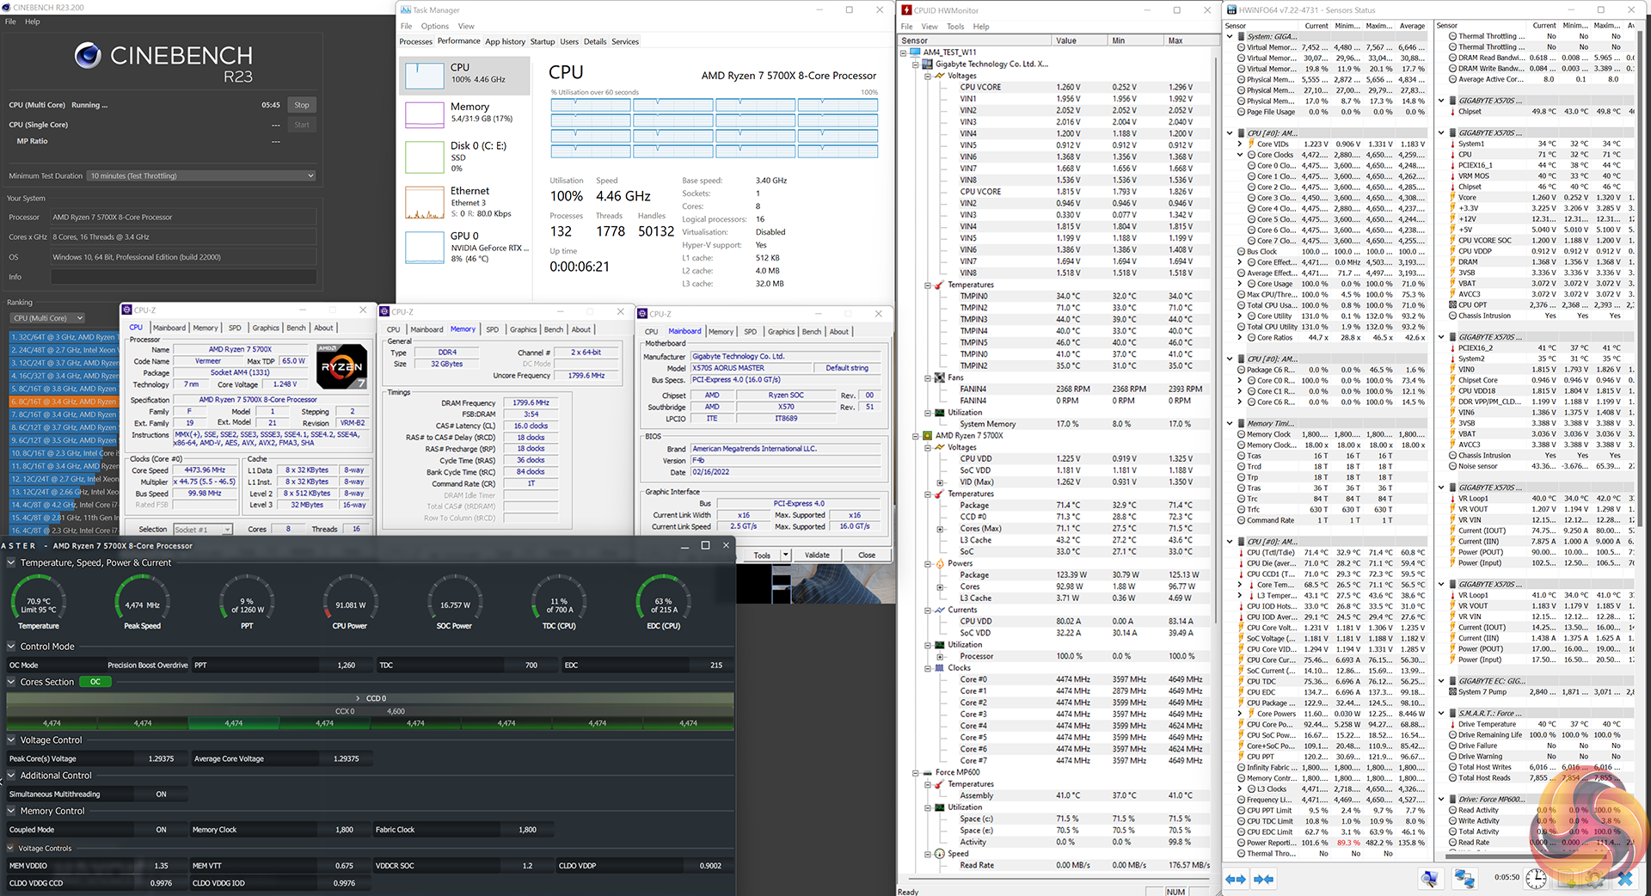Screen dimensions: 1651x896
Task: Toggle Coupled Mode ON setting
Action: pos(161,830)
